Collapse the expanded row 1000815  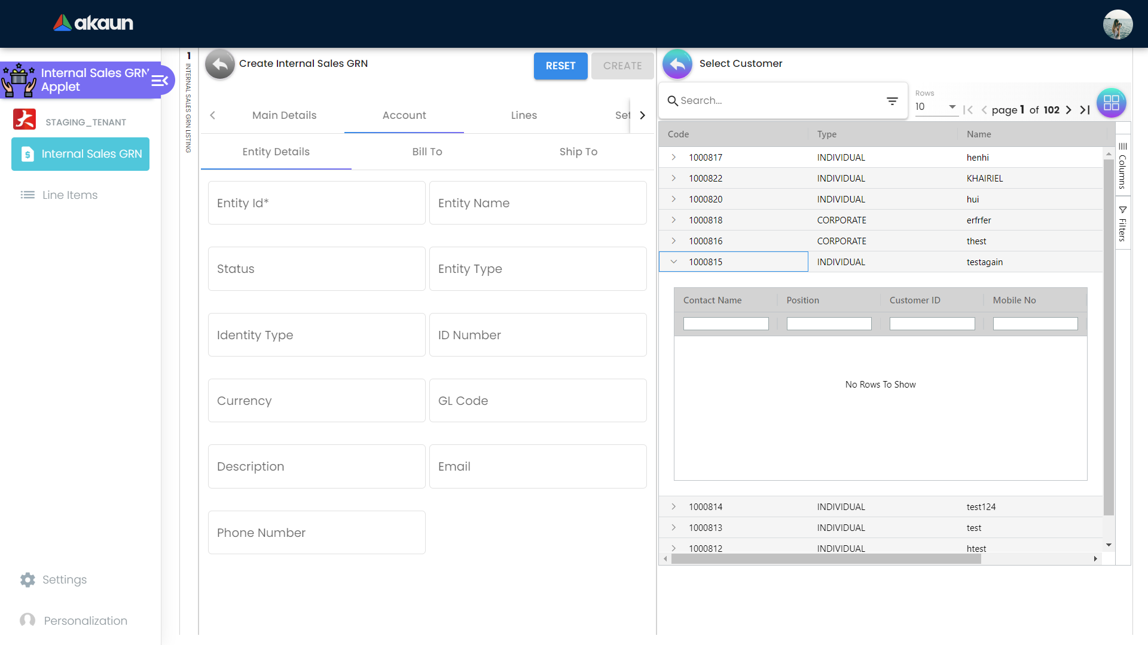pyautogui.click(x=674, y=262)
